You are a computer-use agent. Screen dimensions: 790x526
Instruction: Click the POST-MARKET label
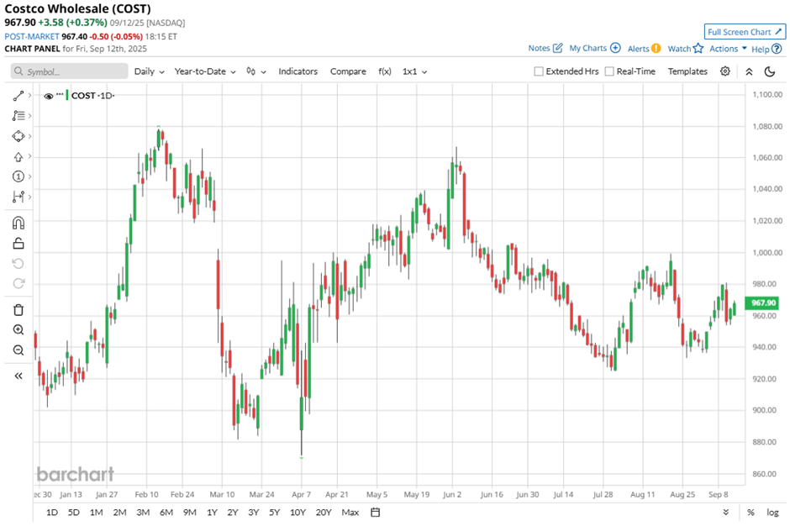(32, 37)
